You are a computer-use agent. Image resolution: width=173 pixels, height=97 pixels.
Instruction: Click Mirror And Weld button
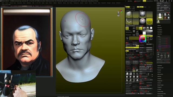pyautogui.click(x=146, y=70)
